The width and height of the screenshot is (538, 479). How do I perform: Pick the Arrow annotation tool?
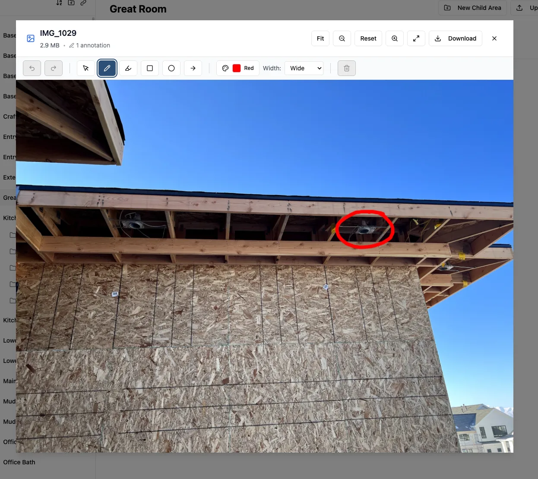pos(193,68)
